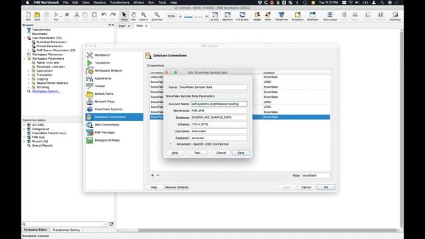Click the zoom slider in the toolbar
425x239 pixels.
[193, 17]
